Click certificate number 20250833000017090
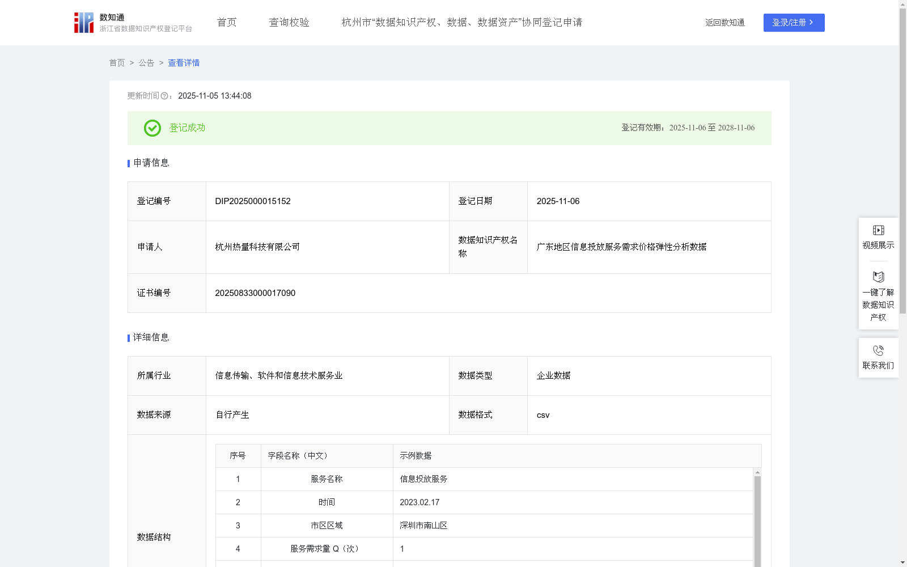Screen dimensions: 907x567 tap(255, 293)
